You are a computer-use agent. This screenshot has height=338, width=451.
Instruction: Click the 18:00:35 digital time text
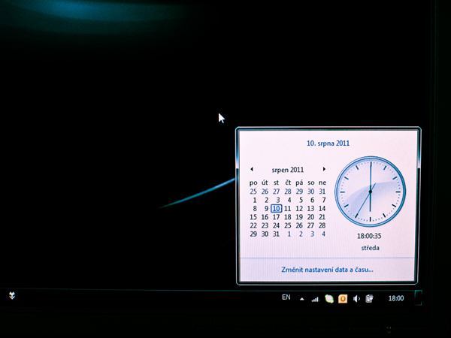point(369,236)
